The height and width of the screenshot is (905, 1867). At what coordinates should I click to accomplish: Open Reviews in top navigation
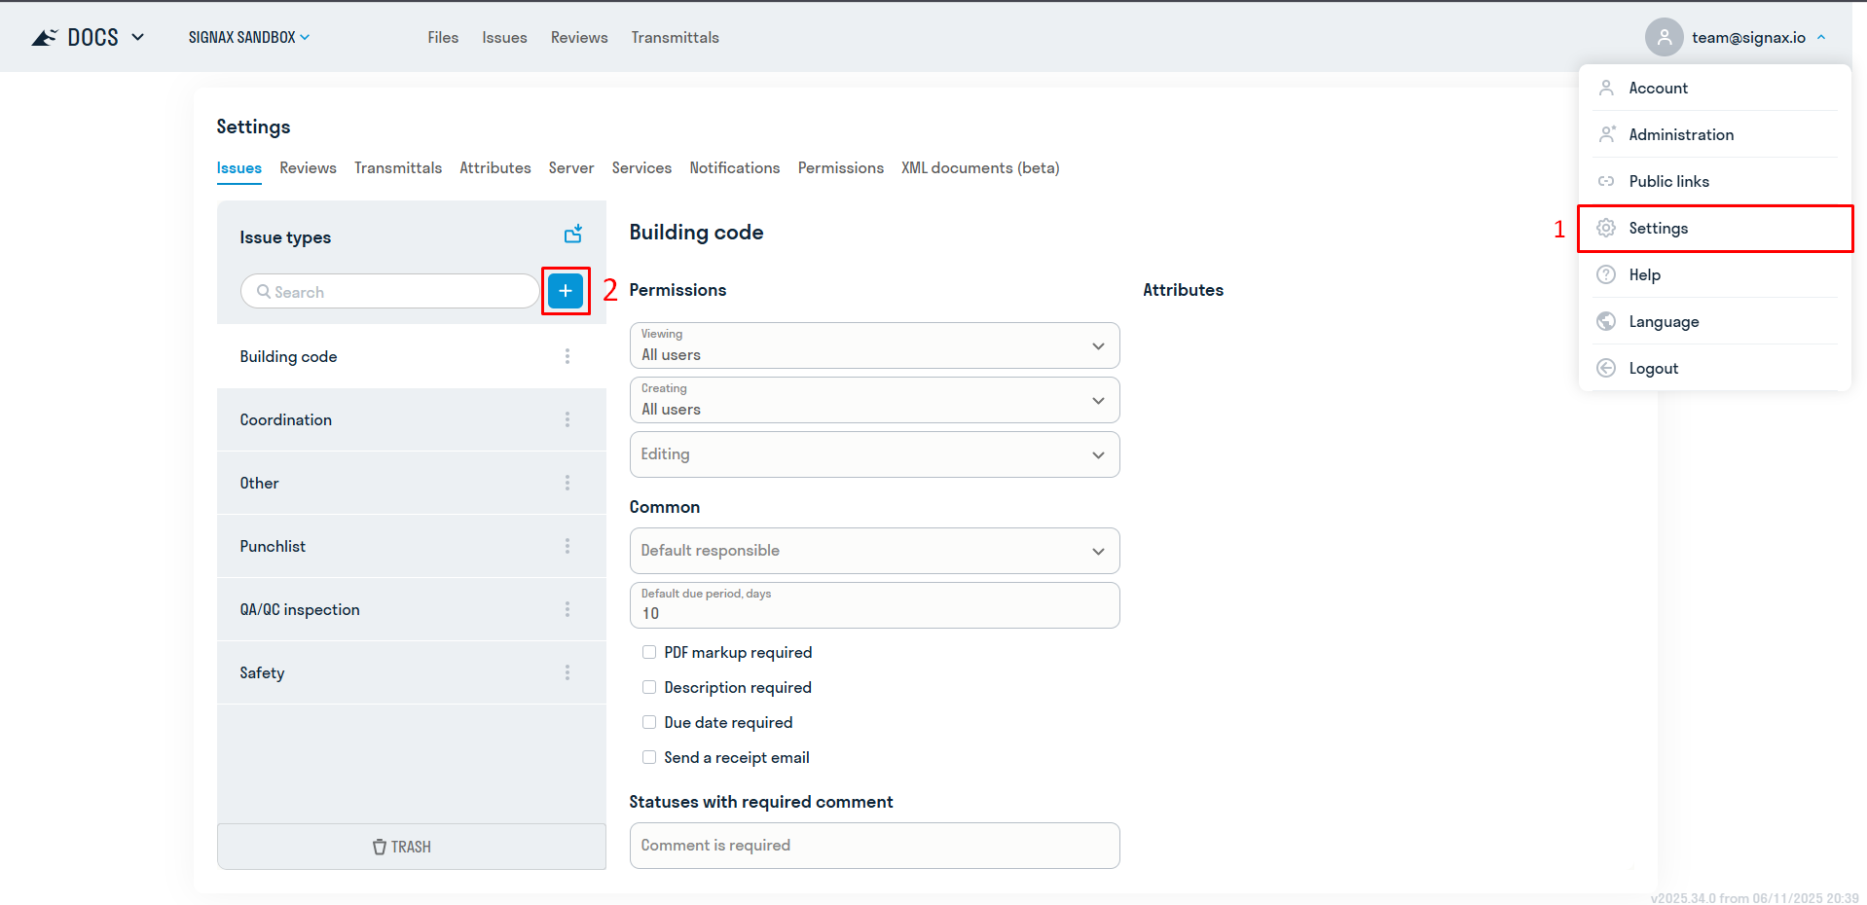pyautogui.click(x=579, y=37)
